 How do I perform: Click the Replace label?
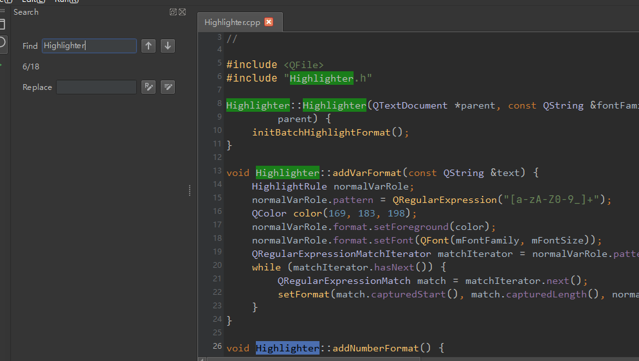tap(37, 87)
